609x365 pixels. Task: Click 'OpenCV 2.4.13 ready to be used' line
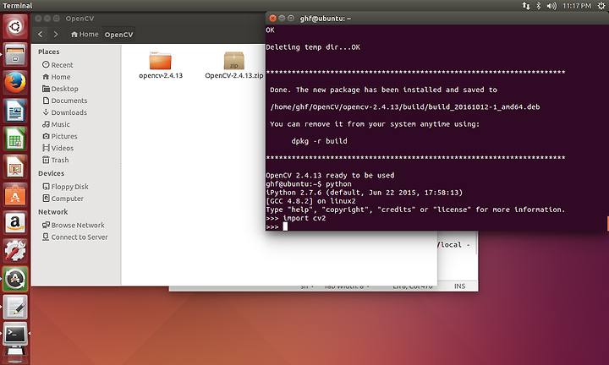pos(330,176)
